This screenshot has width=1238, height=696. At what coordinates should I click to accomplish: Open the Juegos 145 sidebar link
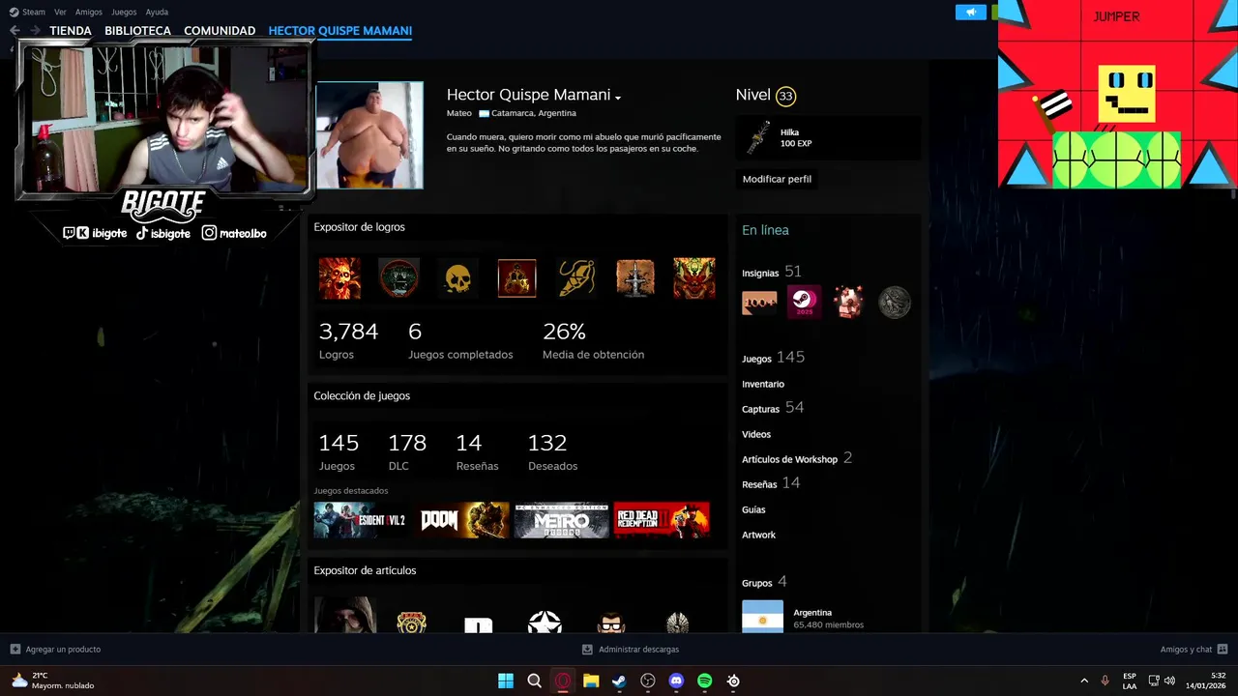pos(773,358)
